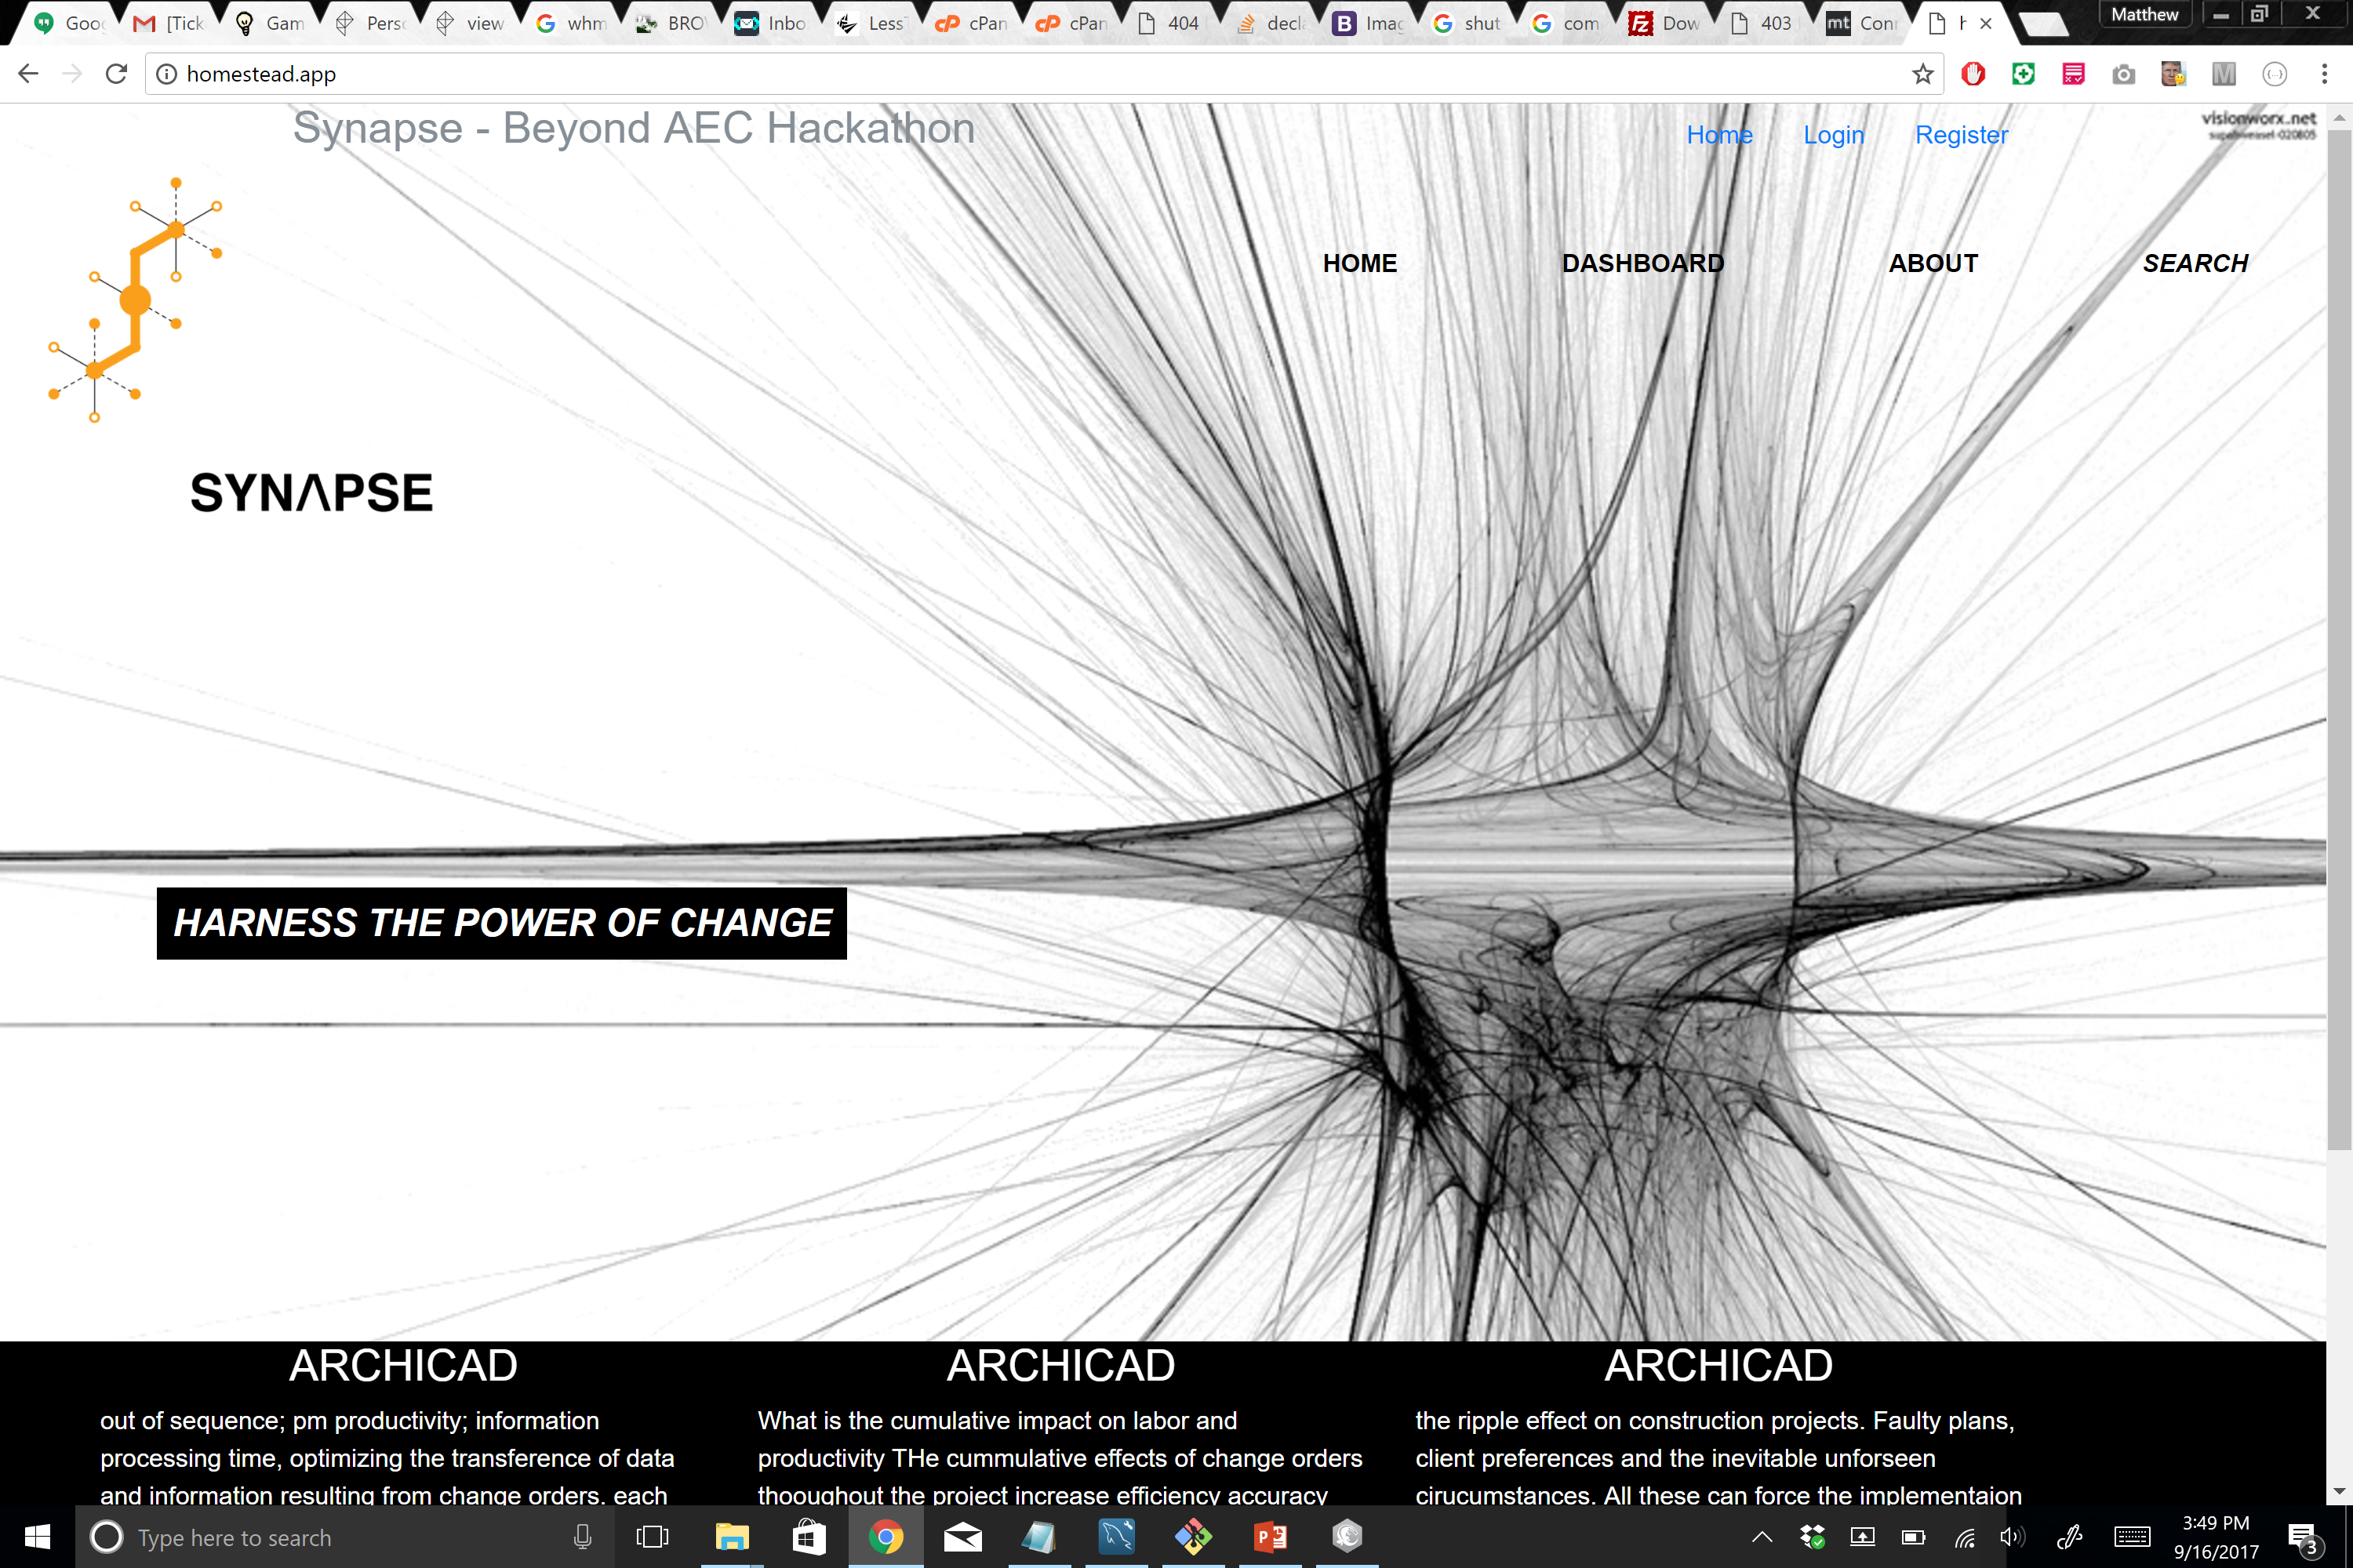The width and height of the screenshot is (2353, 1568).
Task: Bookmark page with the star icon
Action: pyautogui.click(x=1922, y=74)
